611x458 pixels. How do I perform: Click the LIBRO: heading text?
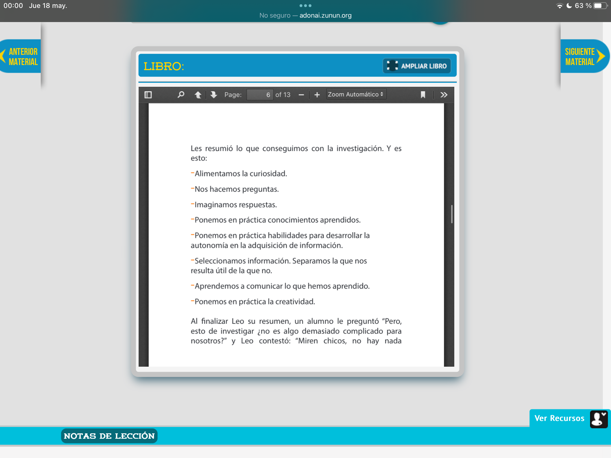(x=164, y=66)
